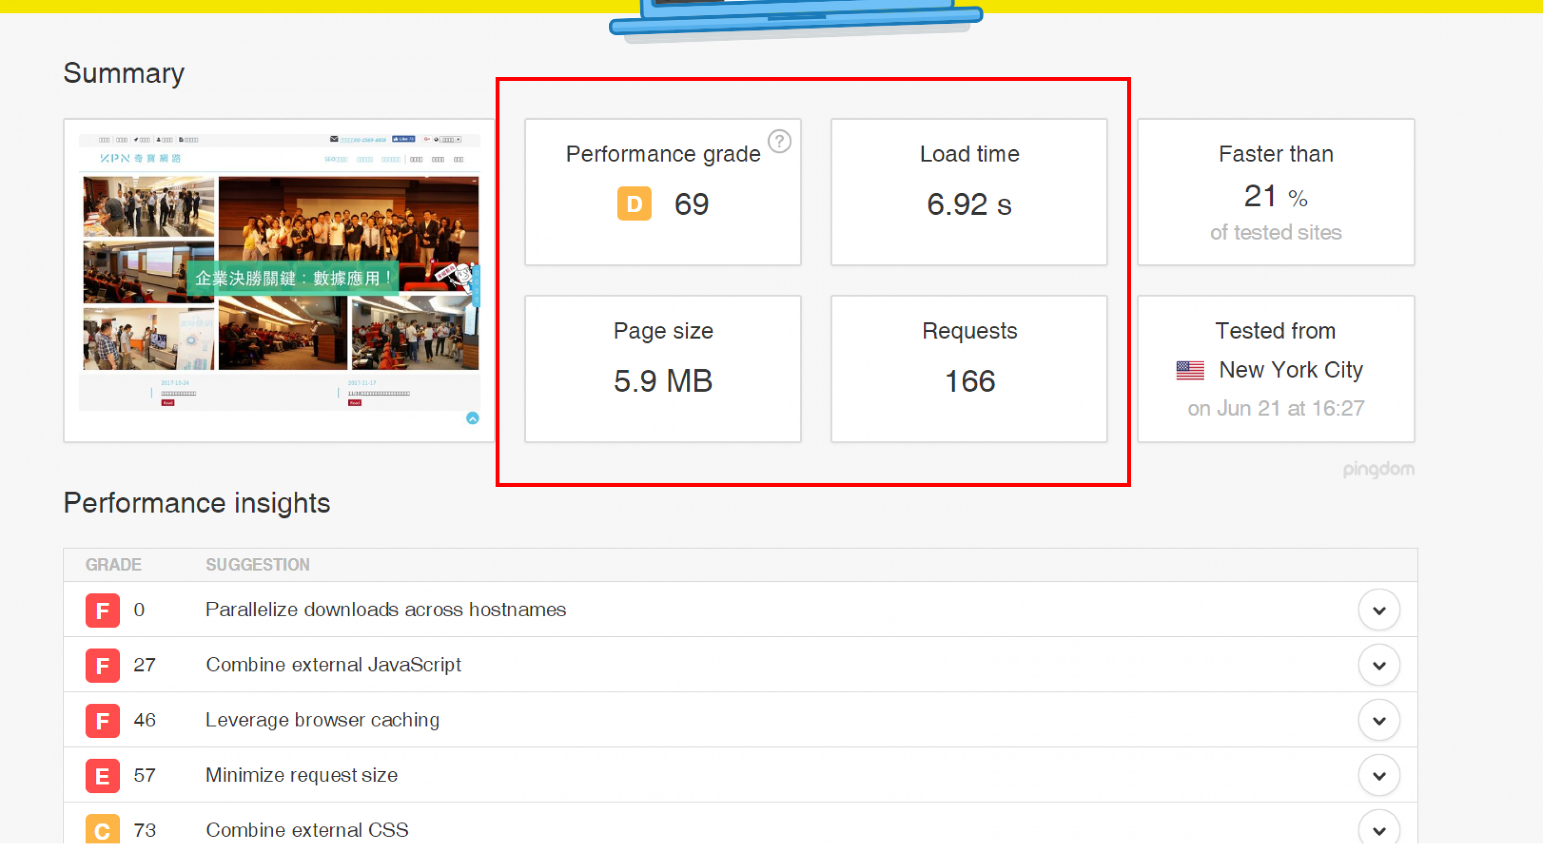Viewport: 1543px width, 844px height.
Task: Click the Performance grade help question mark
Action: (x=779, y=141)
